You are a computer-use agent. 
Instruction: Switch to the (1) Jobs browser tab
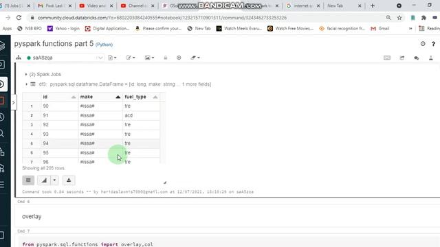15,5
